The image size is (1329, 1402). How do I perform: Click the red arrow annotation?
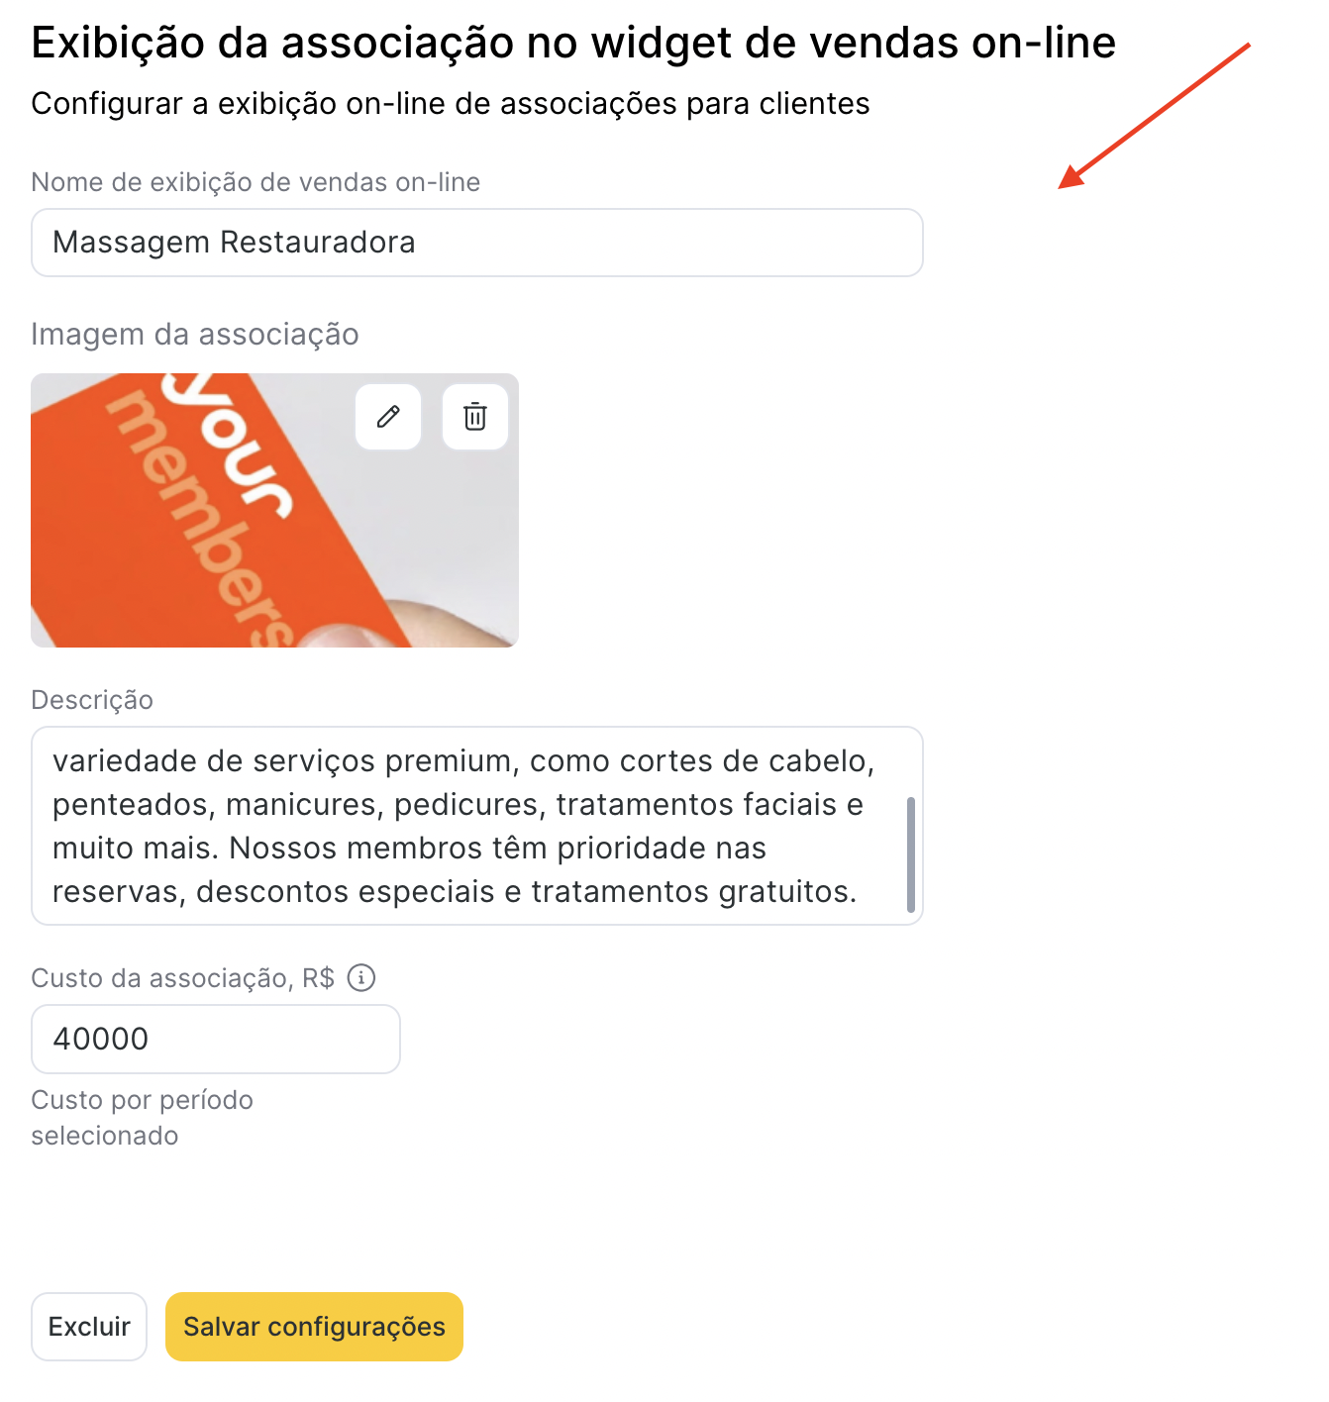coord(1154,116)
